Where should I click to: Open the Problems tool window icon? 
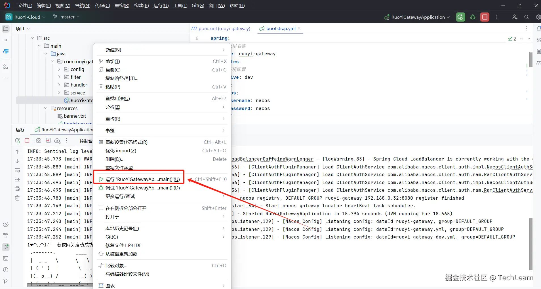6,270
